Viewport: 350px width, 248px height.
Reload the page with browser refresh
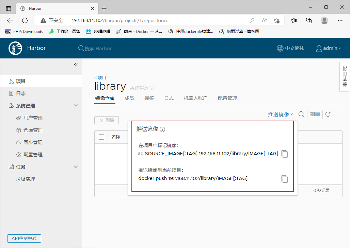click(25, 20)
